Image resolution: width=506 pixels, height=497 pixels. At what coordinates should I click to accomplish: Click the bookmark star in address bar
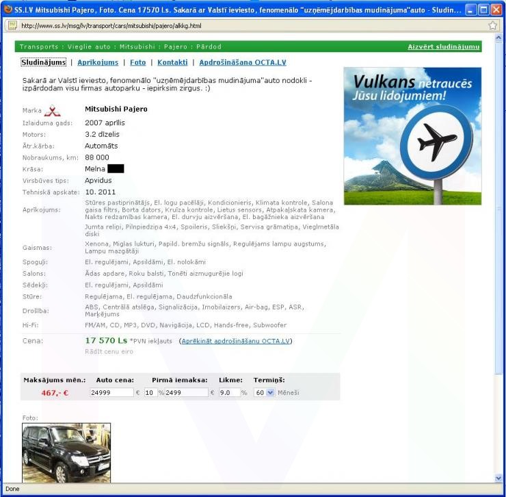tap(493, 25)
